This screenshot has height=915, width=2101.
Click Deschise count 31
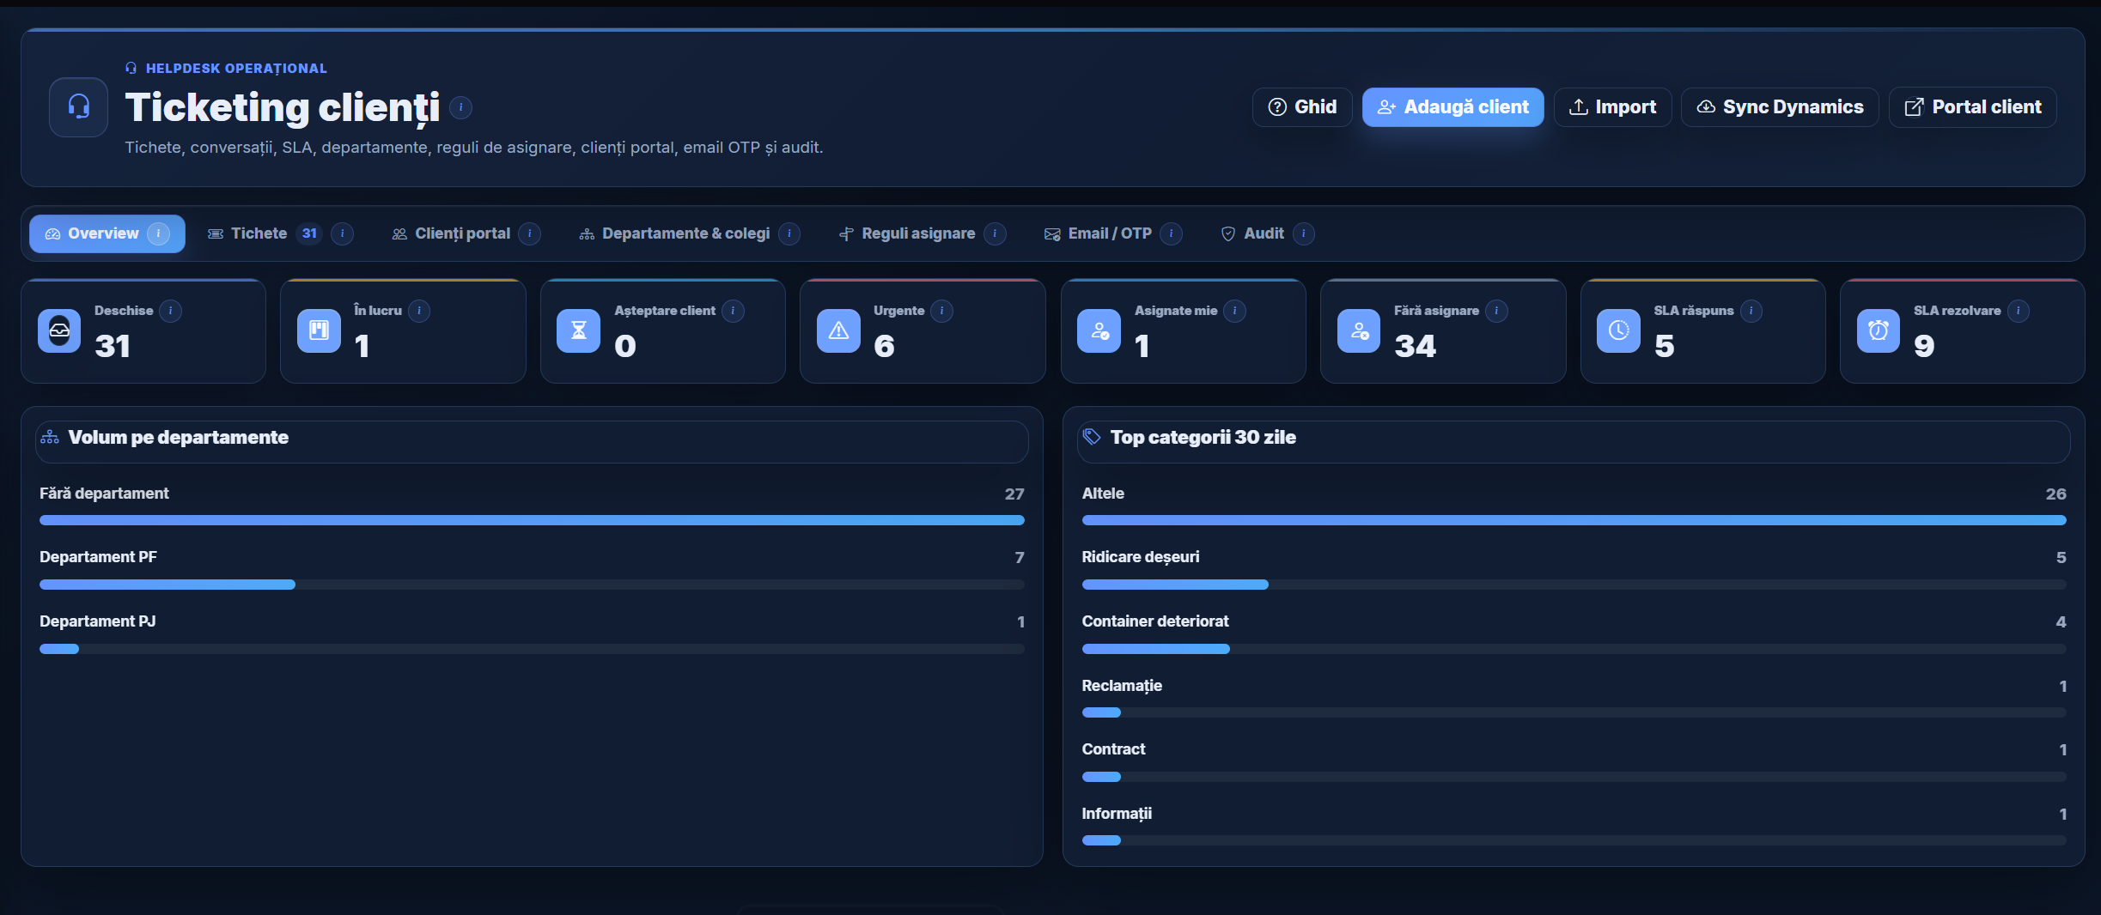pos(113,346)
